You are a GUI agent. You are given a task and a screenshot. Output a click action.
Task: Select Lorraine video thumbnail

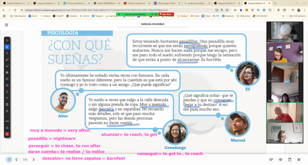pyautogui.click(x=285, y=73)
